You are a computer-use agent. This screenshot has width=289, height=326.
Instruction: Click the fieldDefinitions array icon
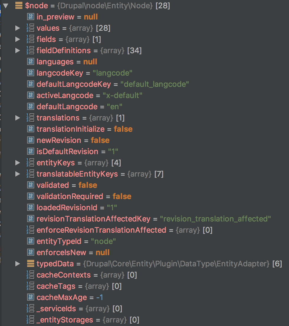click(x=30, y=50)
